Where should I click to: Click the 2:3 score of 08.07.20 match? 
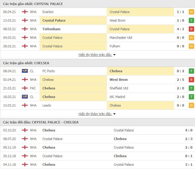click(x=189, y=139)
